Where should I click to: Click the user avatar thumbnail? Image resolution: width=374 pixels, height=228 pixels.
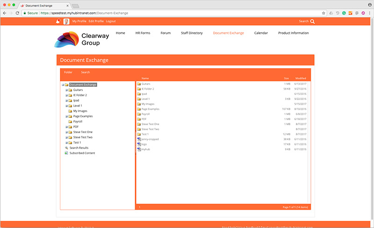(66, 21)
